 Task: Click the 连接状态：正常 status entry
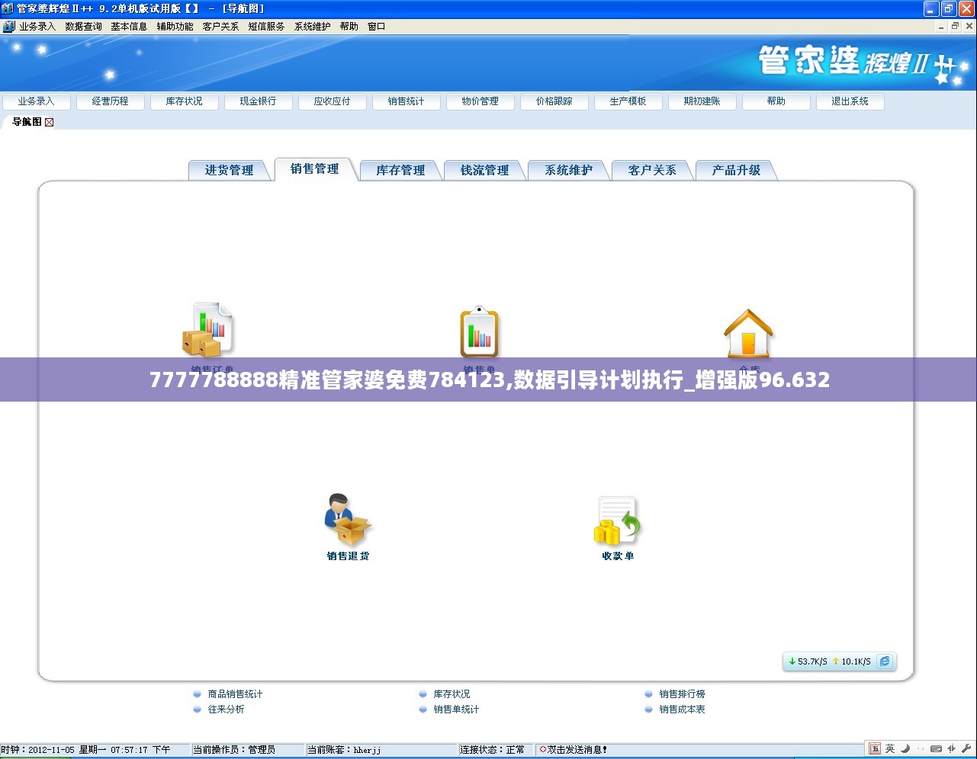(492, 750)
